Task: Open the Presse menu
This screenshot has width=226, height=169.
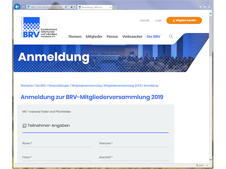Action: click(x=112, y=37)
